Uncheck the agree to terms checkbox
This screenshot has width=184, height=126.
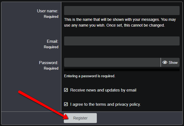66,104
